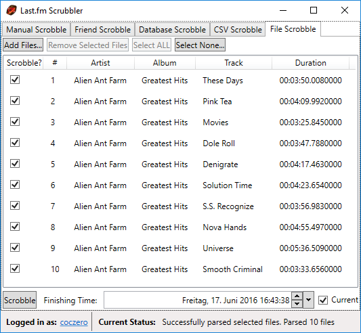Toggle scrobble checkbox for Smooth Criminal
Screen dimensions: 361x333
pyautogui.click(x=15, y=269)
